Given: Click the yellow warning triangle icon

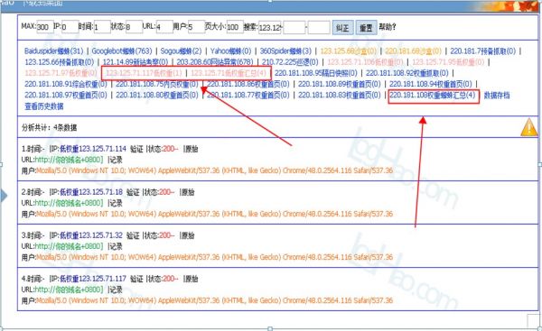Looking at the screenshot, I should [x=528, y=127].
